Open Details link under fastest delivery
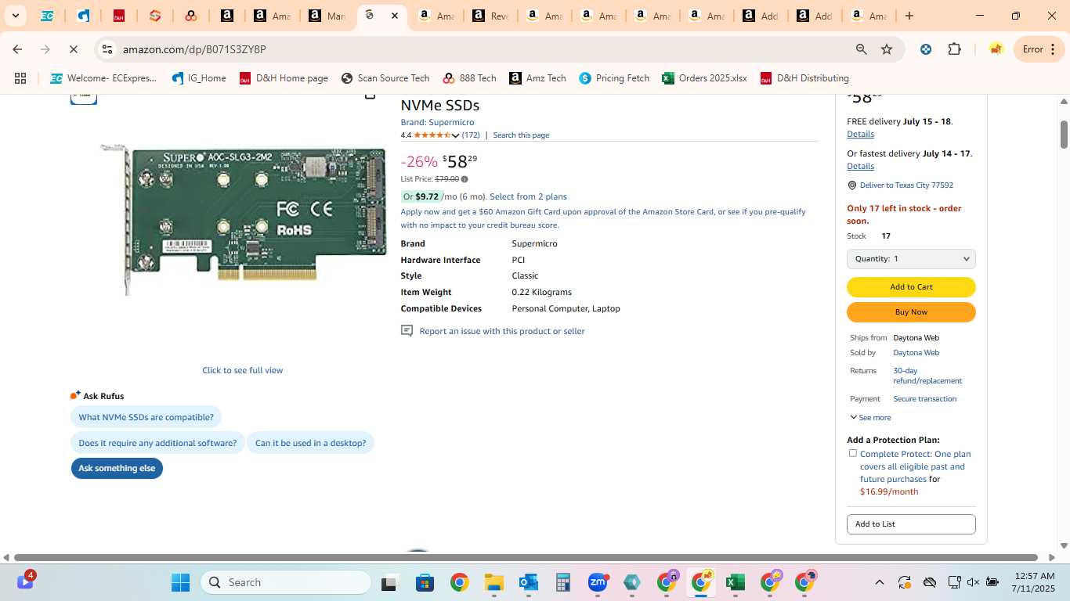1070x601 pixels. (x=860, y=166)
